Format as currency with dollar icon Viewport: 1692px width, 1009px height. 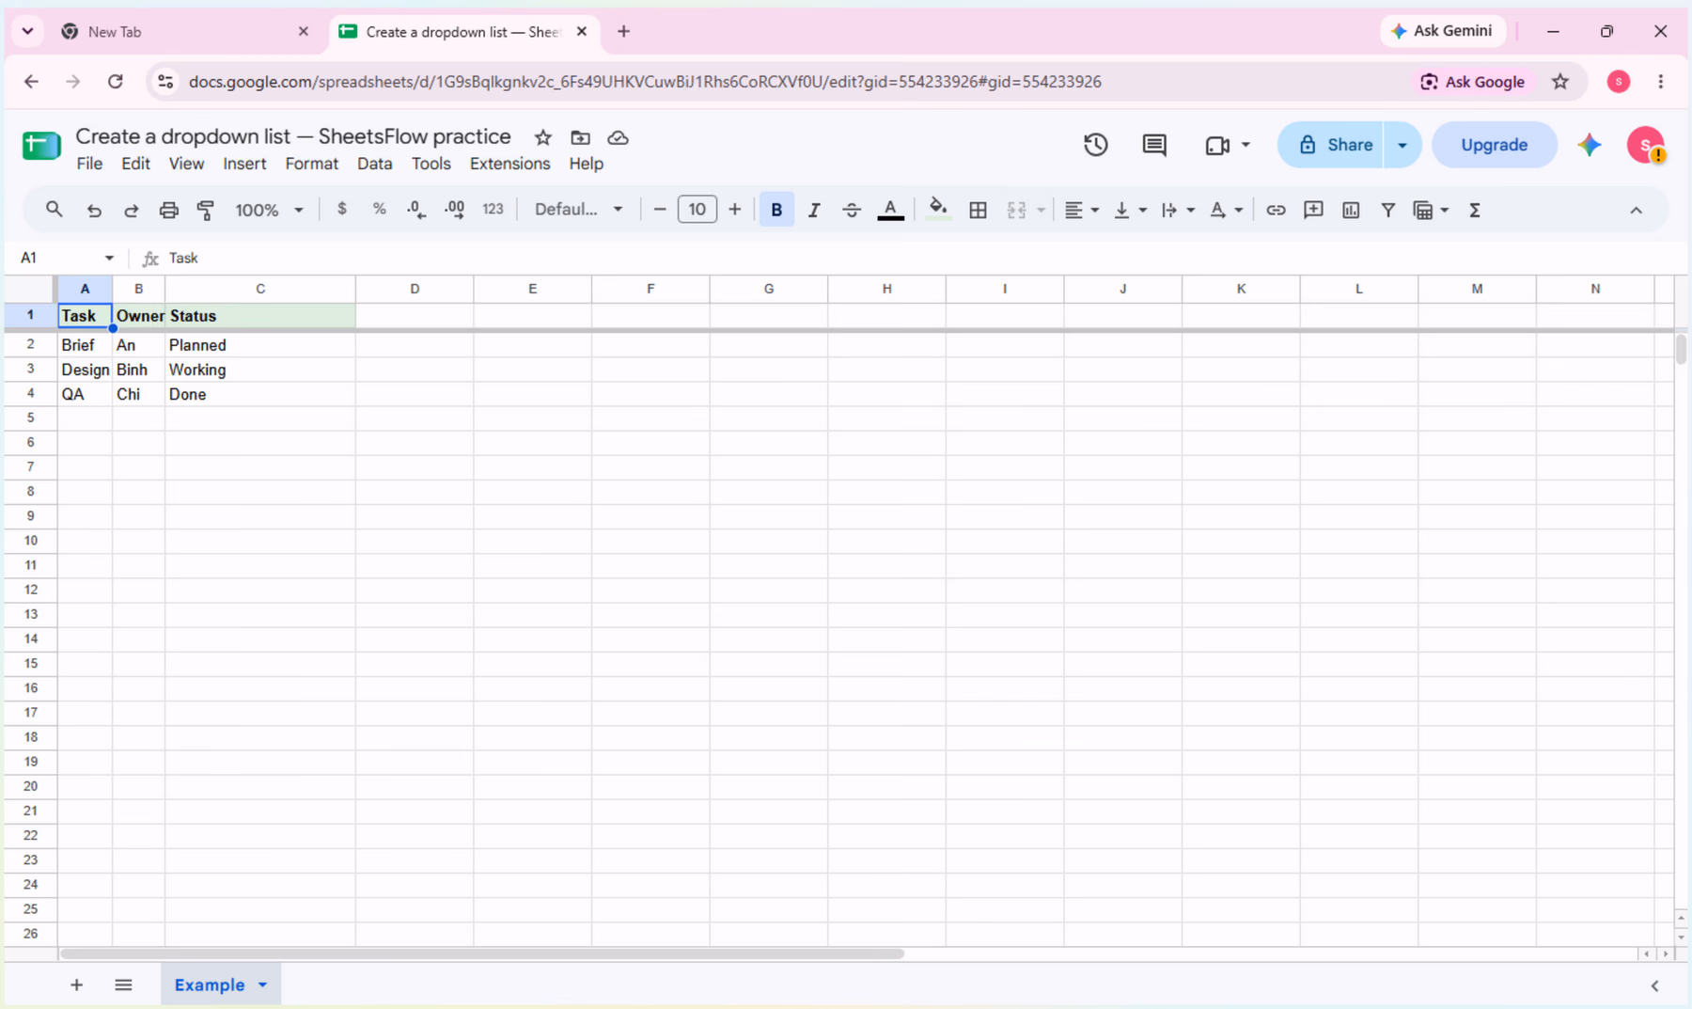342,209
